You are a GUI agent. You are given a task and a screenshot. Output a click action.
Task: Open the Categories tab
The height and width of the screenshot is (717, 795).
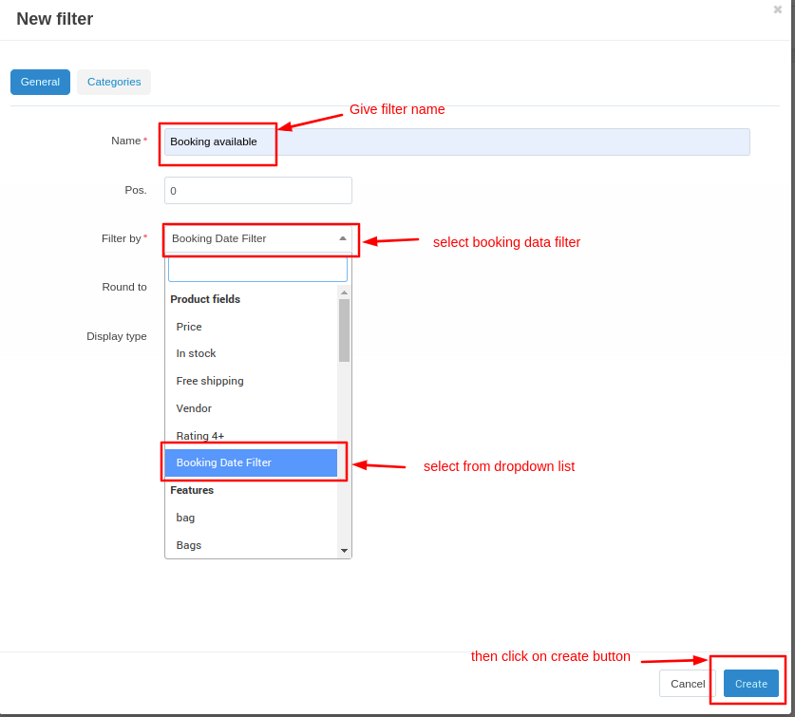[114, 82]
